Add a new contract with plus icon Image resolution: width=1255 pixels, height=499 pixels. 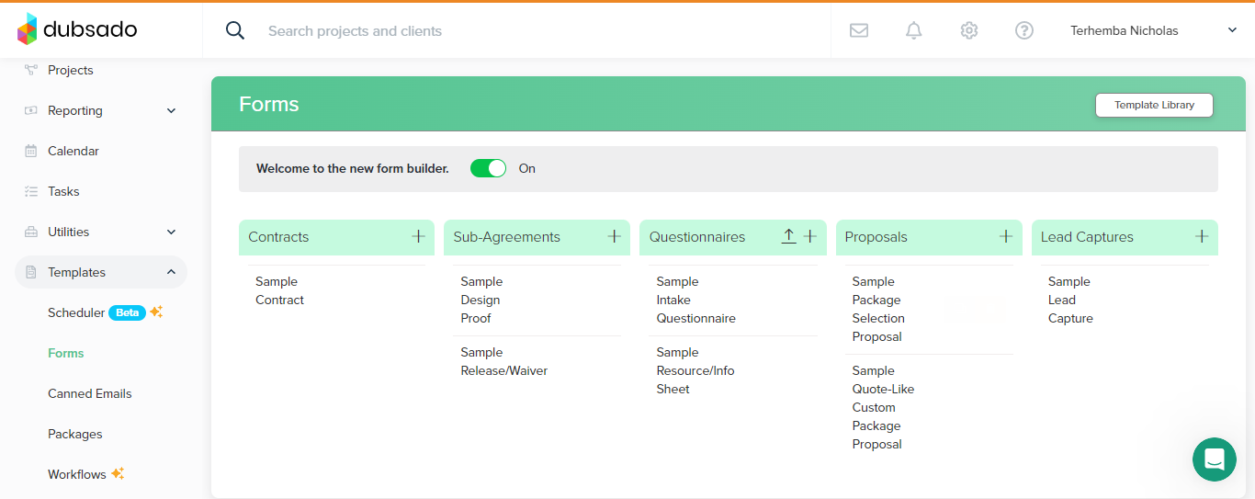(418, 236)
